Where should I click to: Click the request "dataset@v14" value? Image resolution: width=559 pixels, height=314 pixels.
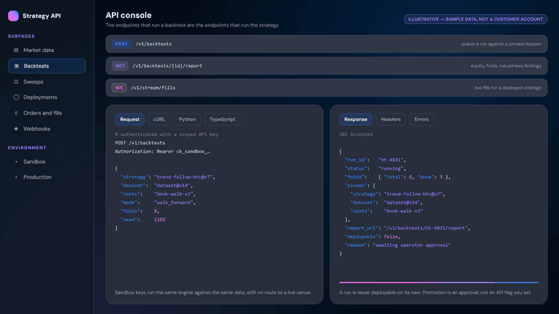172,185
